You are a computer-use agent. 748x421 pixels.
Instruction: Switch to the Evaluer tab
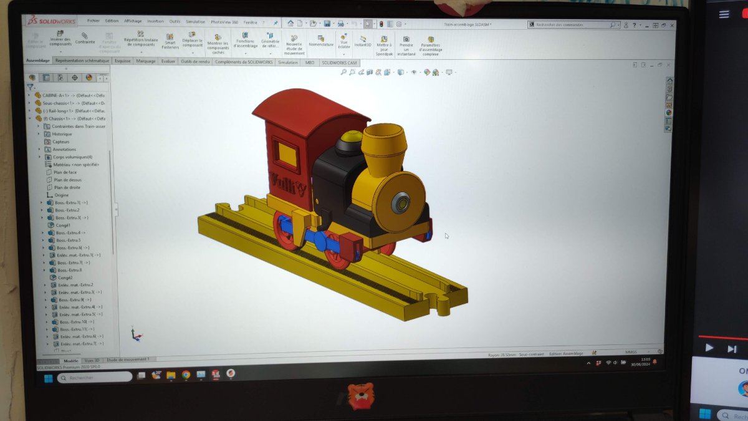(168, 61)
